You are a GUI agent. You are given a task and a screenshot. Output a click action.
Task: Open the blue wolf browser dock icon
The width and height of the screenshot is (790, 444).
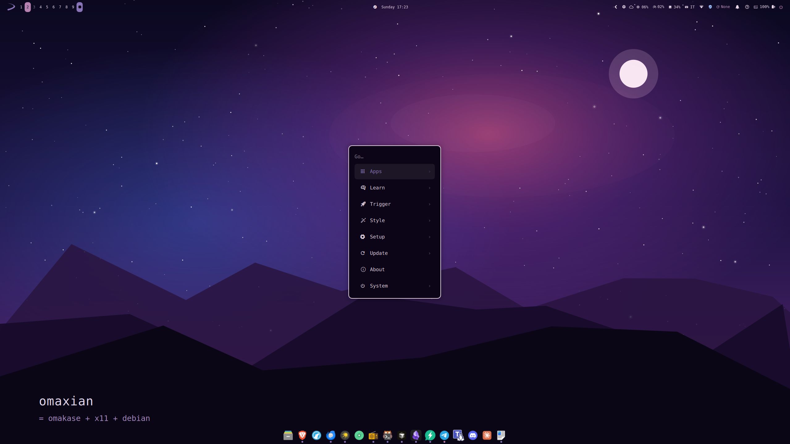point(317,435)
